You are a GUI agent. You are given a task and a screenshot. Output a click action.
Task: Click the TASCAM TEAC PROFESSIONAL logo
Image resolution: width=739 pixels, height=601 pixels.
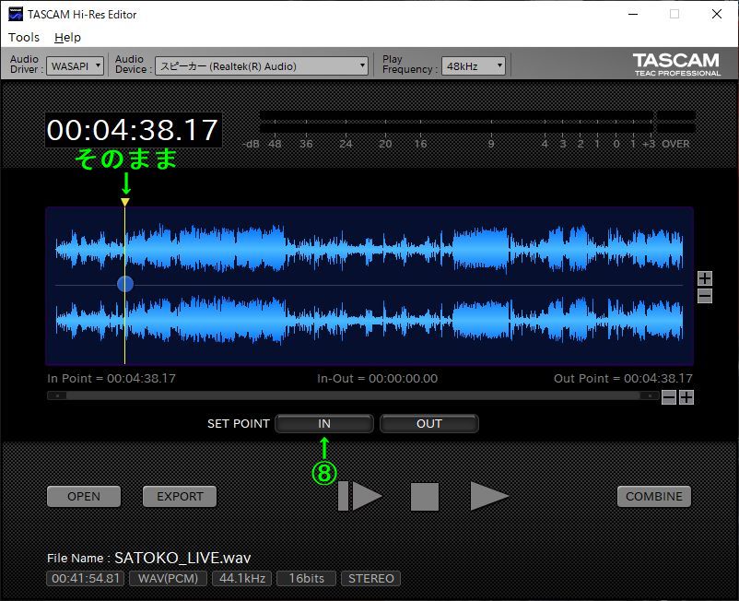(676, 65)
